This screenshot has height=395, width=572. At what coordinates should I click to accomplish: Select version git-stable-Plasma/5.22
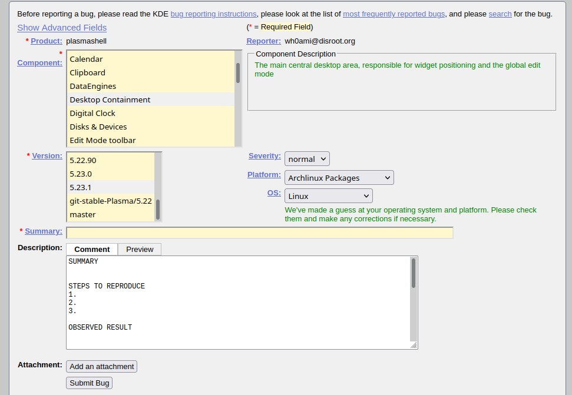111,201
